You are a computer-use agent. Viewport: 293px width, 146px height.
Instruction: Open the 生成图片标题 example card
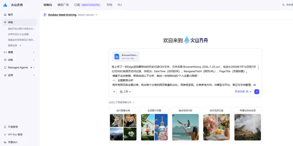154,124
